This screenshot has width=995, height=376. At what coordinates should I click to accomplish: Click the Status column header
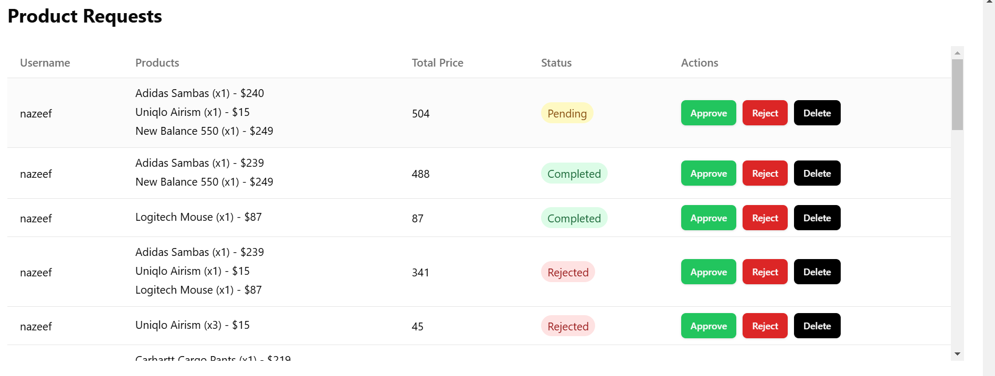coord(556,63)
